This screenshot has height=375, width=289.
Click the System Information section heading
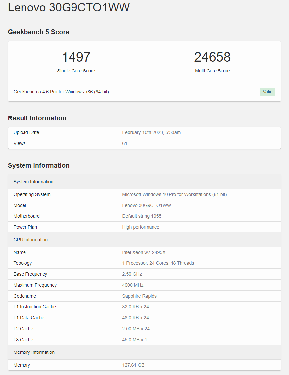point(39,165)
